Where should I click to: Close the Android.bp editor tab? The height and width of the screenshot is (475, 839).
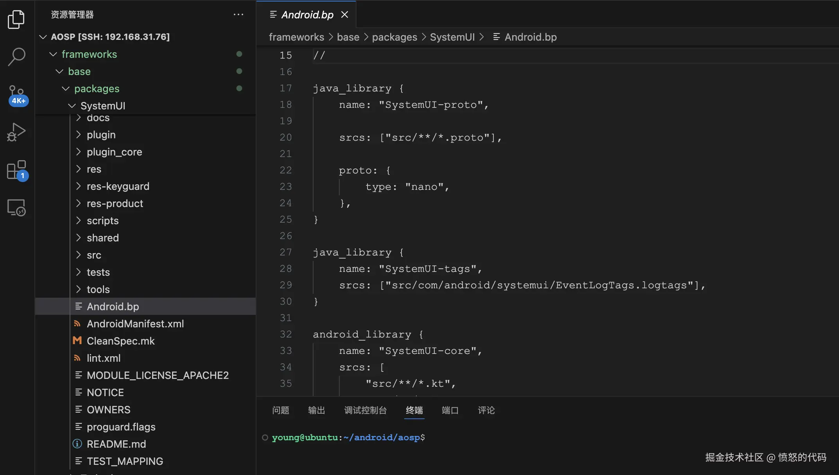pyautogui.click(x=344, y=15)
